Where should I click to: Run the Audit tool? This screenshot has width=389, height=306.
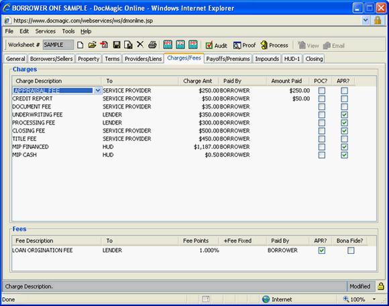[217, 46]
